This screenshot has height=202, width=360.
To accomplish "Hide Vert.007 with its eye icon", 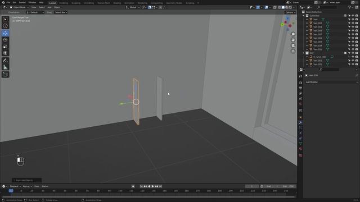I will (353, 34).
